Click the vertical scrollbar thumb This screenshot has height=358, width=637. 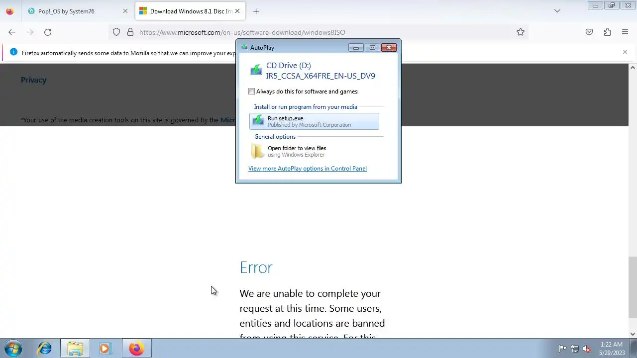click(633, 287)
